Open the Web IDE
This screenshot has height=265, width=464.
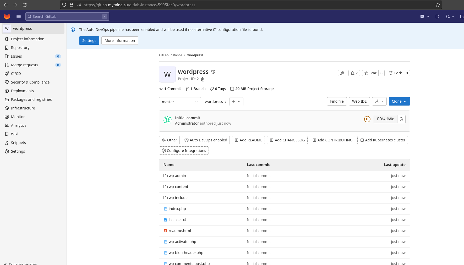pyautogui.click(x=359, y=101)
